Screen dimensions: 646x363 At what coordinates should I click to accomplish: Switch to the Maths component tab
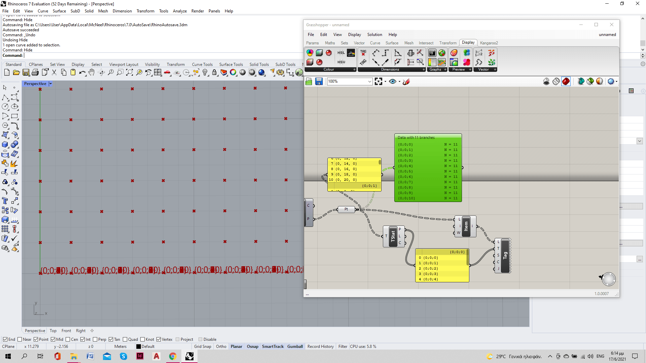point(330,43)
